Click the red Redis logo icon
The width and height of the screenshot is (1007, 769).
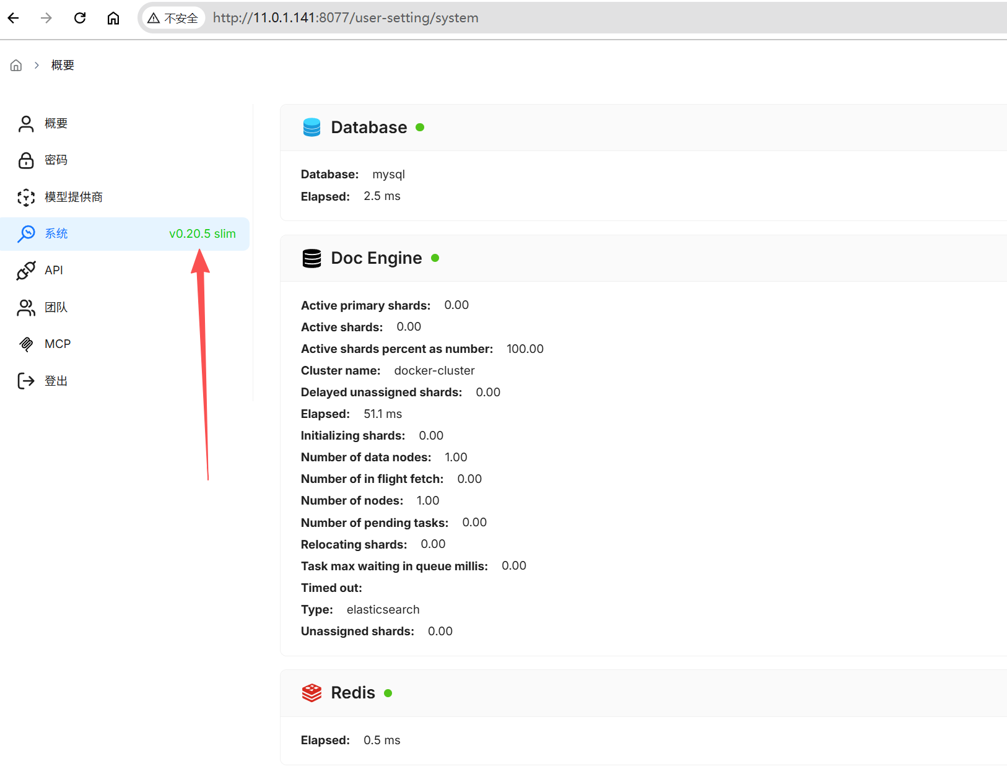312,693
